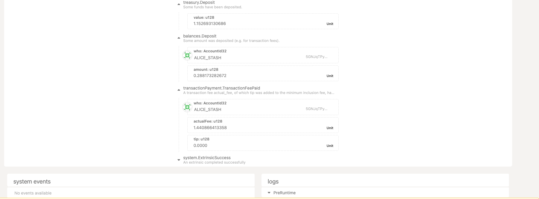Click the system events heading
This screenshot has height=199, width=539.
pyautogui.click(x=32, y=181)
